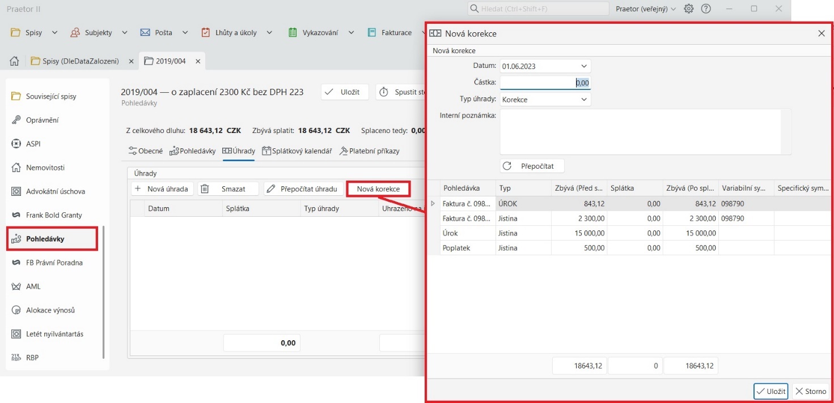834x403 pixels.
Task: Expand the Typ úhrady combo box
Action: click(x=584, y=100)
